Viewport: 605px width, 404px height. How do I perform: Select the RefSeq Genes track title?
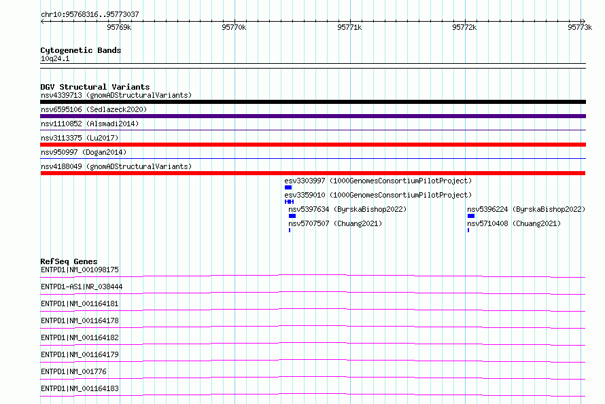pyautogui.click(x=69, y=261)
